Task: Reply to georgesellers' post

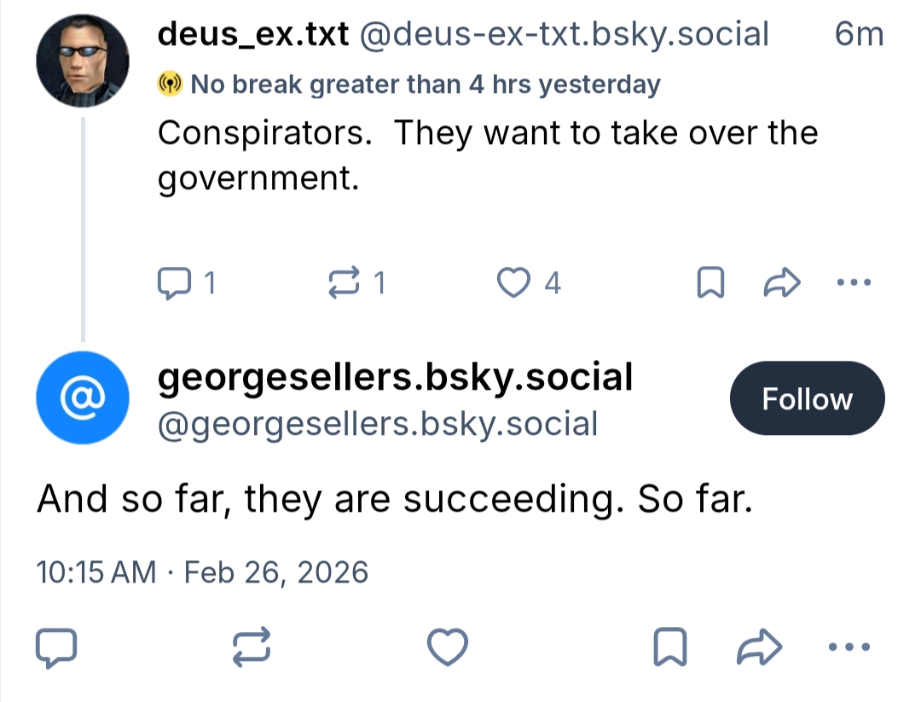Action: tap(57, 647)
